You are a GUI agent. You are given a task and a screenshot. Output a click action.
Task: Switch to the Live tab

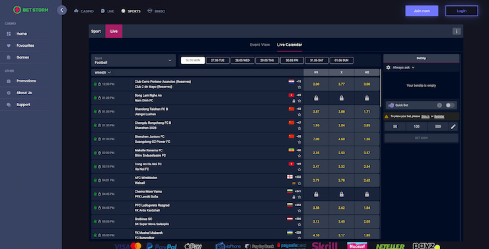(114, 31)
